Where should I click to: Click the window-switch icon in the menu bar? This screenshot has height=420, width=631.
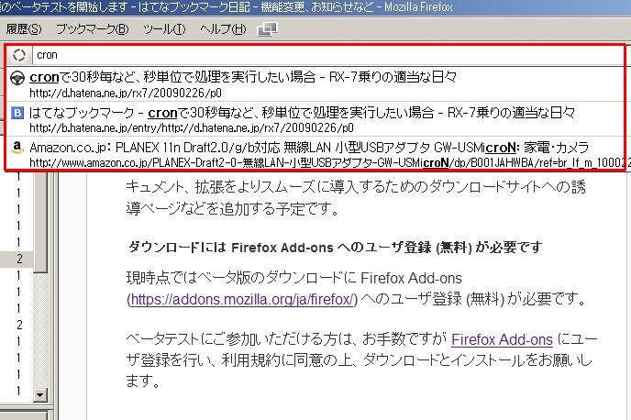(x=267, y=29)
